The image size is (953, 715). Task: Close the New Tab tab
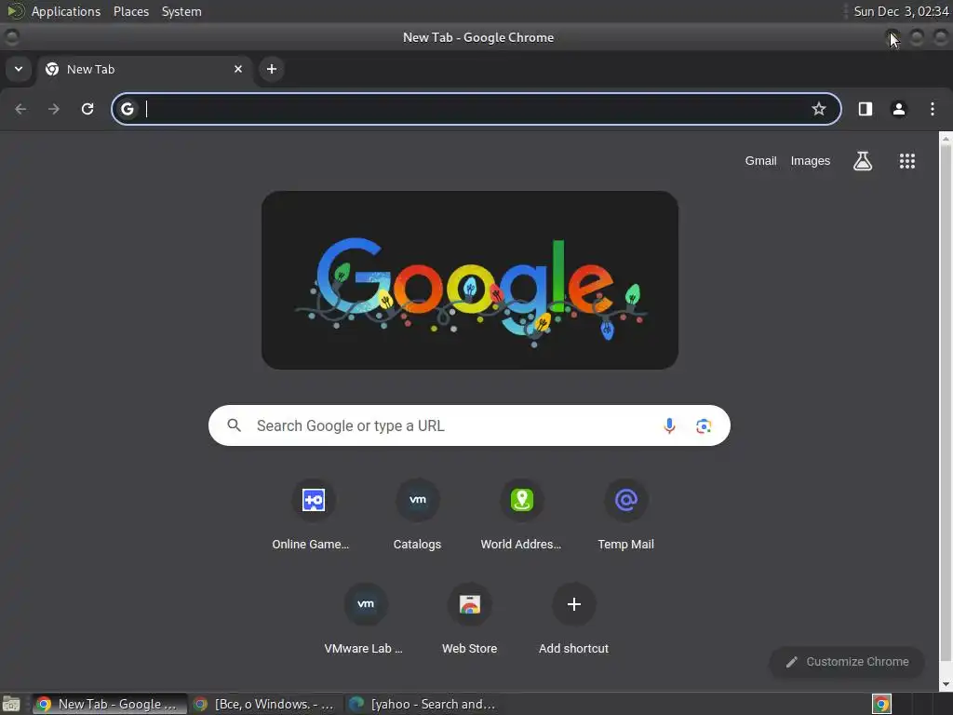coord(238,69)
